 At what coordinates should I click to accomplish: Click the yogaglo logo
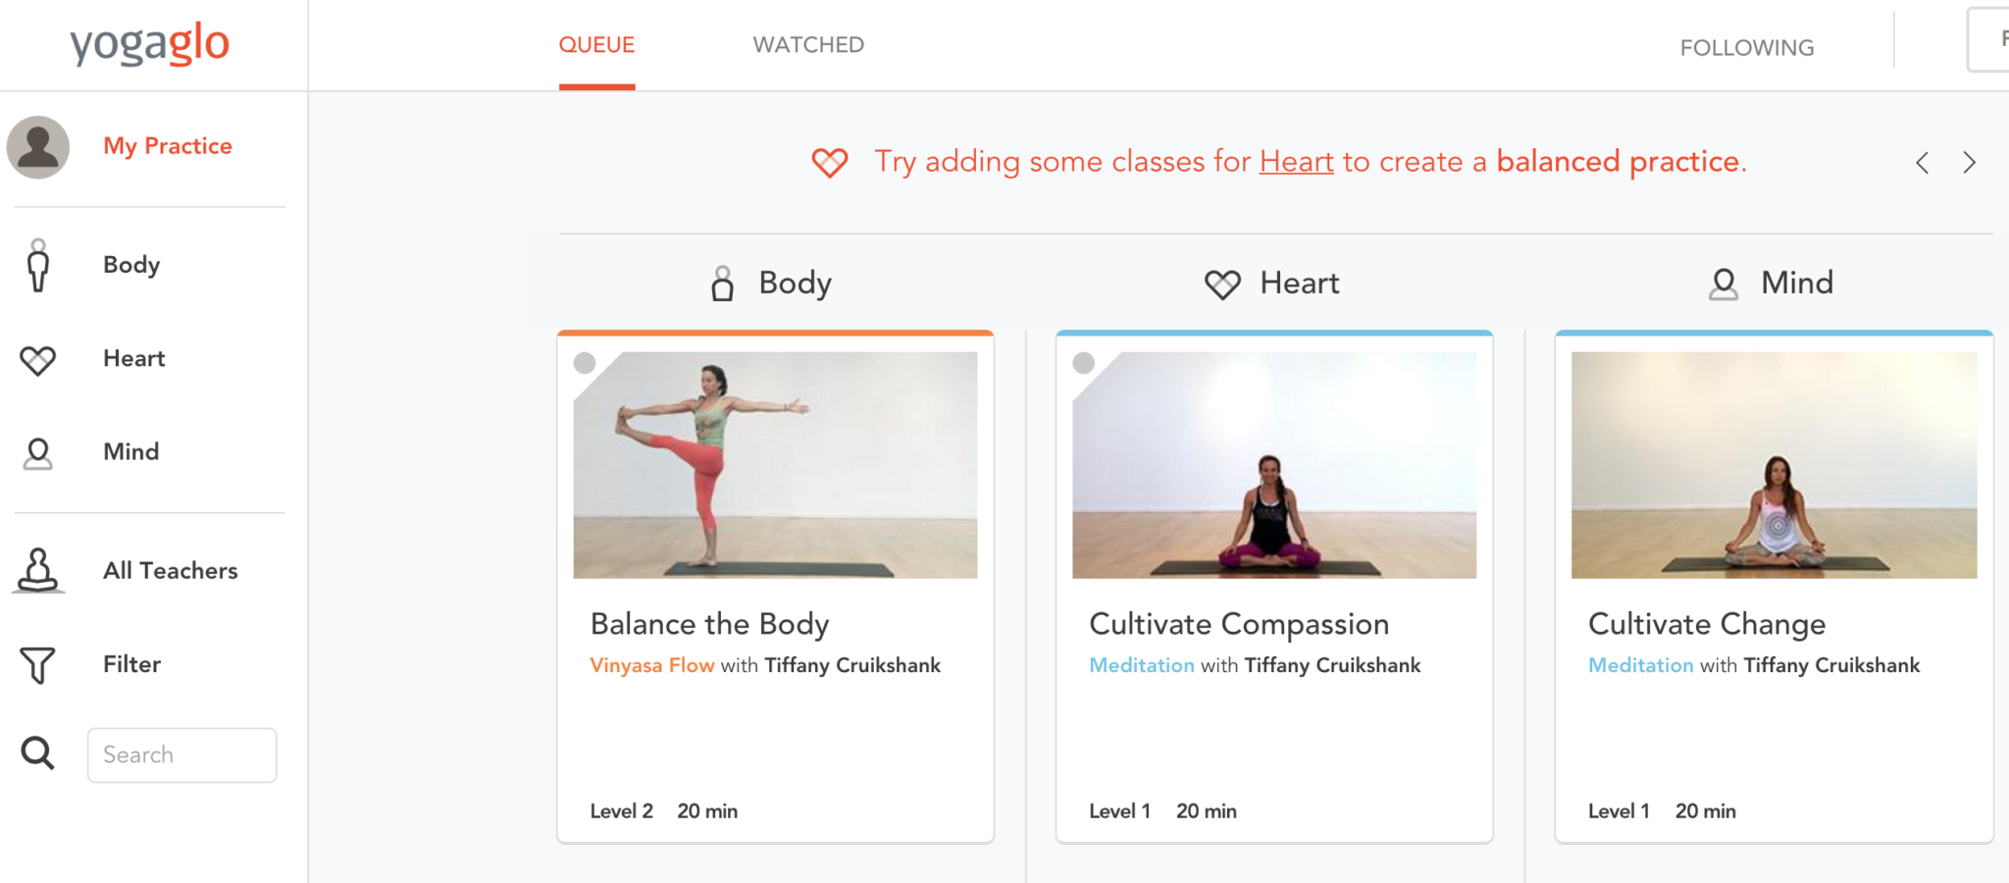149,44
